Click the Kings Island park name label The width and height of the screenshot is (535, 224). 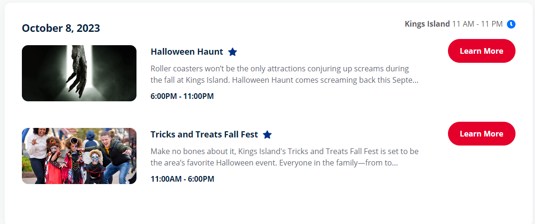click(x=427, y=24)
